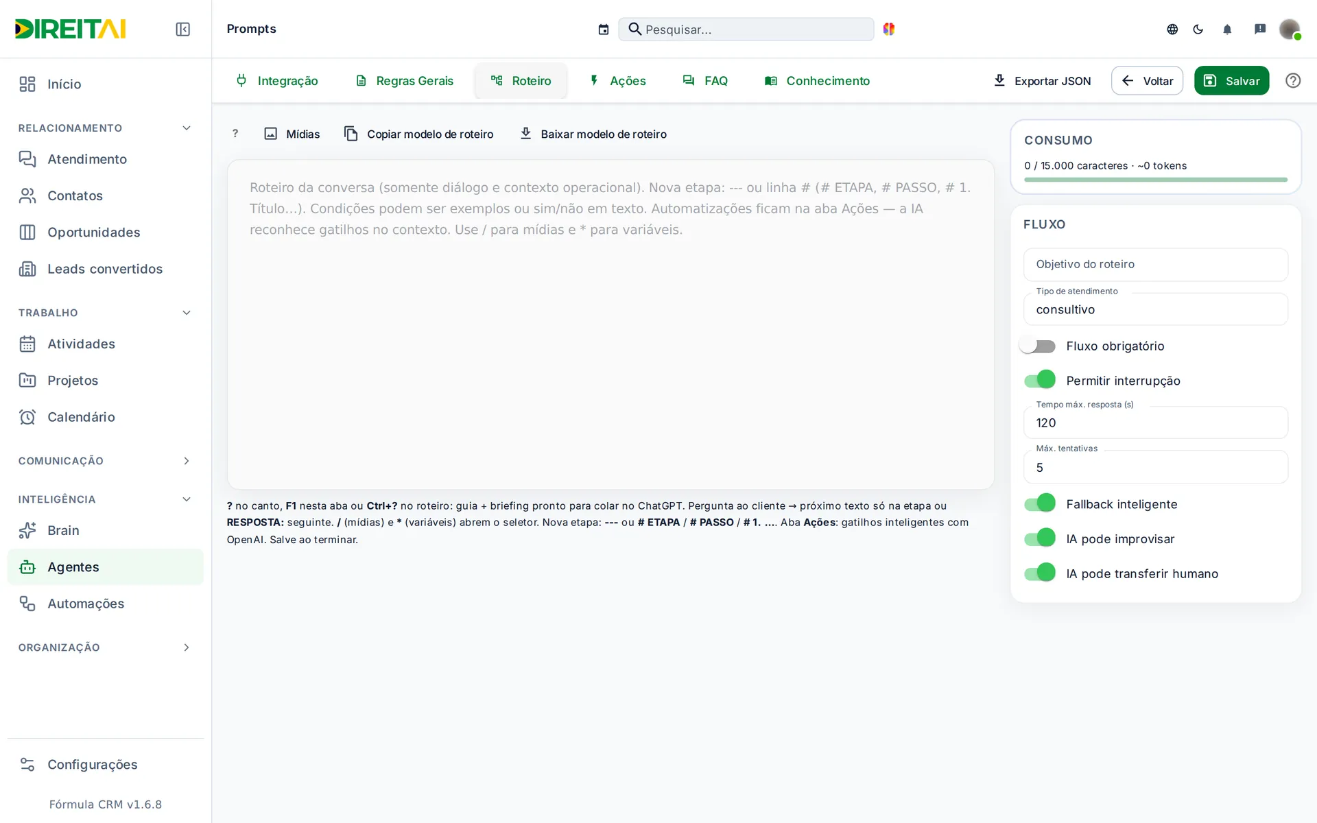Viewport: 1317px width, 823px height.
Task: Open user avatar menu
Action: click(1290, 29)
